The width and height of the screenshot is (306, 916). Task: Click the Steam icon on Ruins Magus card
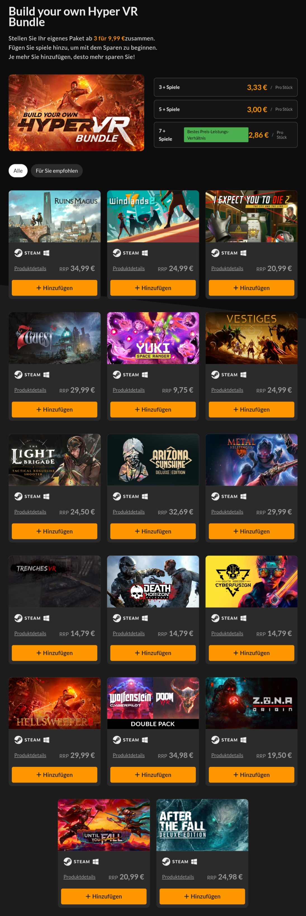click(x=18, y=253)
